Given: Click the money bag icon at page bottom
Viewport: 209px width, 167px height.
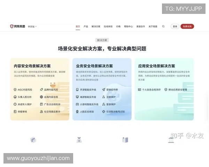Looking at the screenshot, I should click(79, 140).
